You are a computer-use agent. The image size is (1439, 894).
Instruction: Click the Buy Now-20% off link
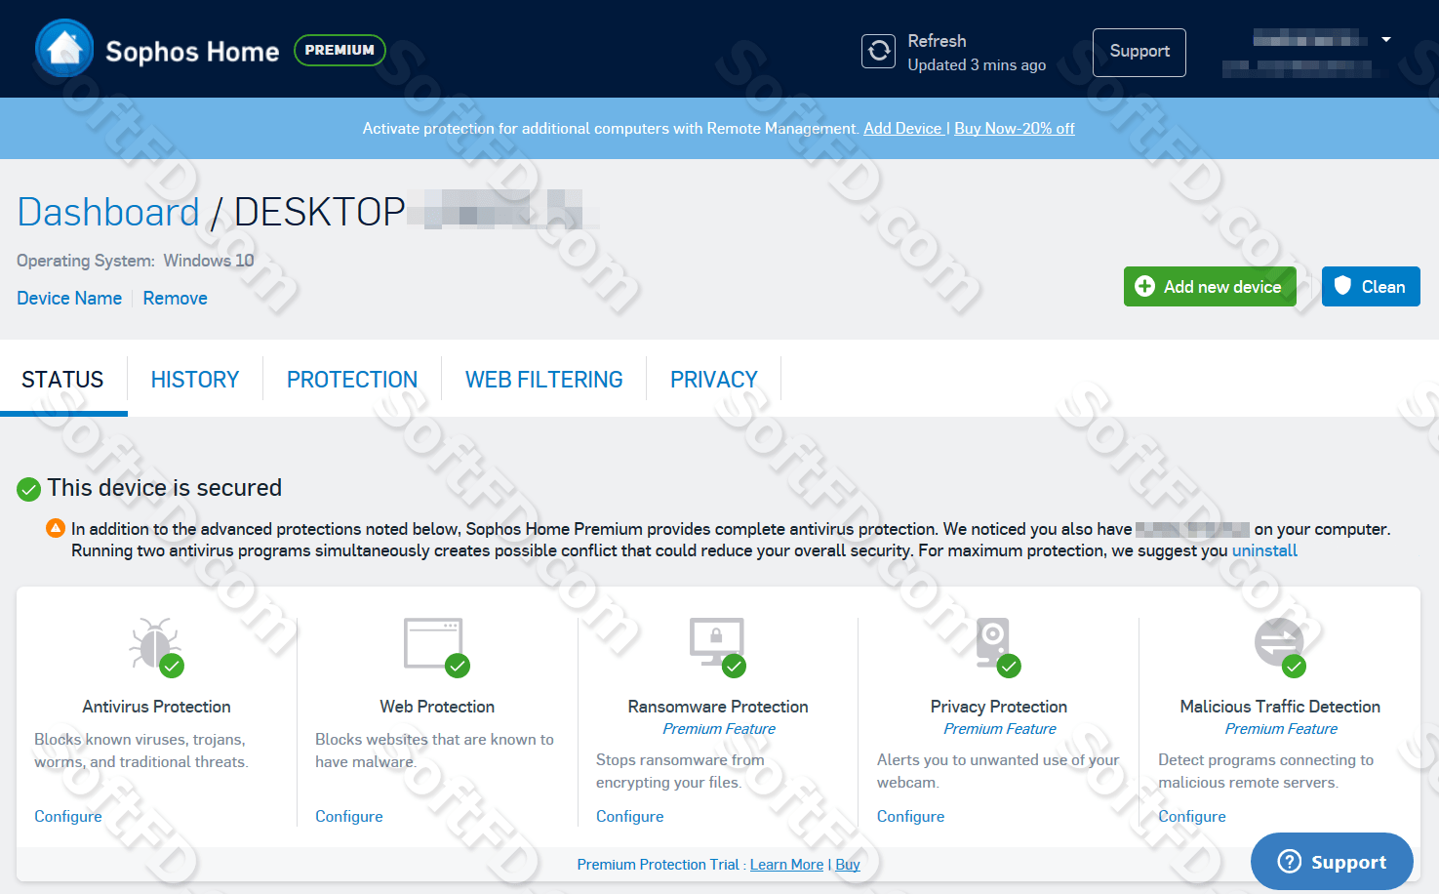point(1015,128)
